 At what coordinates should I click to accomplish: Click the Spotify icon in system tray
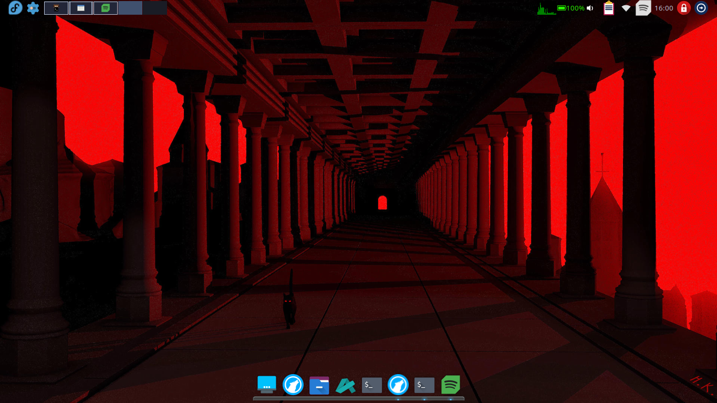643,8
